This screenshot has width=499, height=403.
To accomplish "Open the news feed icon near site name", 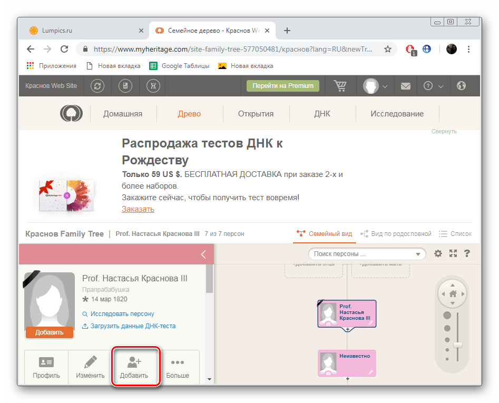I will tap(125, 86).
